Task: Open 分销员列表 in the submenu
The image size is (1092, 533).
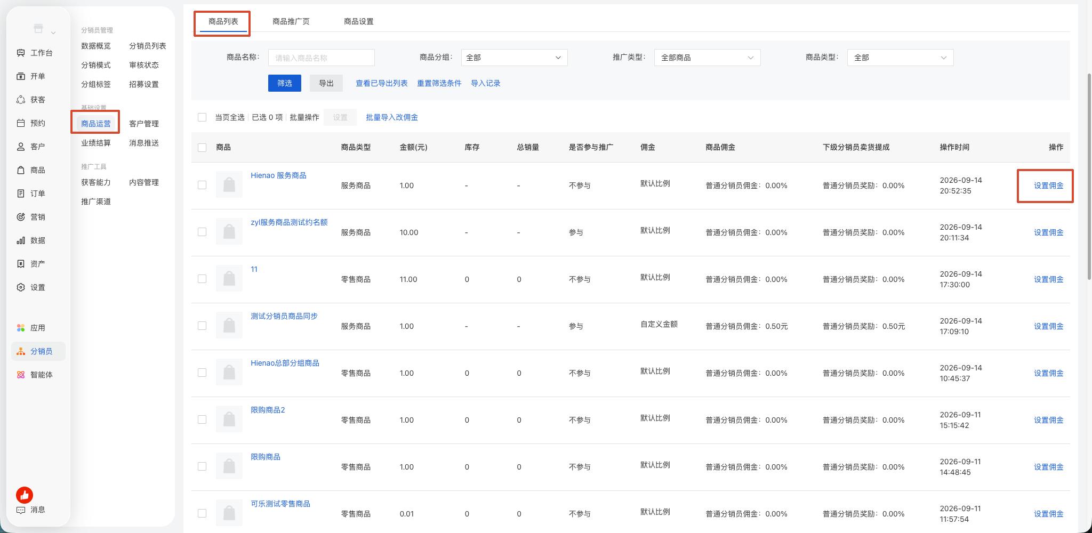Action: (x=148, y=46)
